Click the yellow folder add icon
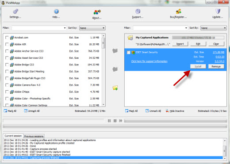Image resolution: width=230 pixels, height=164 pixels. coord(115,88)
